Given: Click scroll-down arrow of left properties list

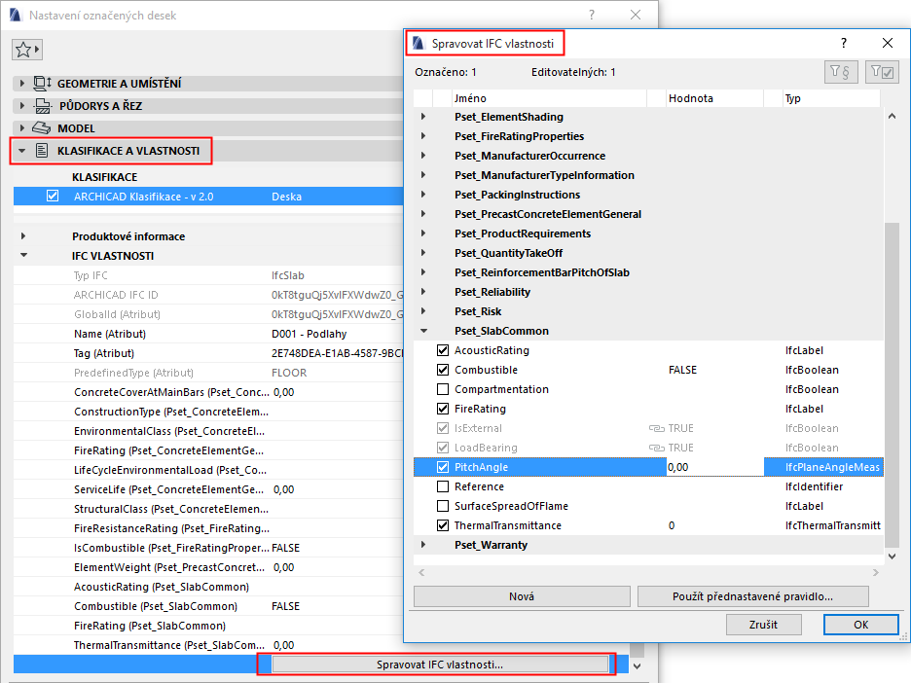Looking at the screenshot, I should pyautogui.click(x=638, y=666).
